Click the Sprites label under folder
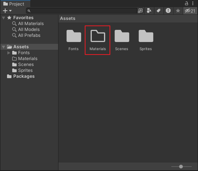Screen dimensions: 198x171 [x=145, y=49]
